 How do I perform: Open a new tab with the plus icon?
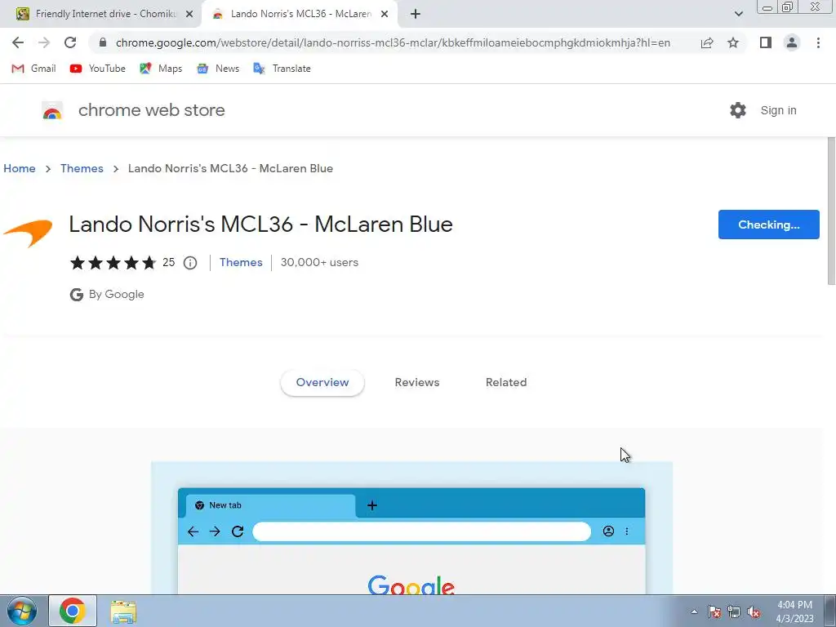coord(416,14)
